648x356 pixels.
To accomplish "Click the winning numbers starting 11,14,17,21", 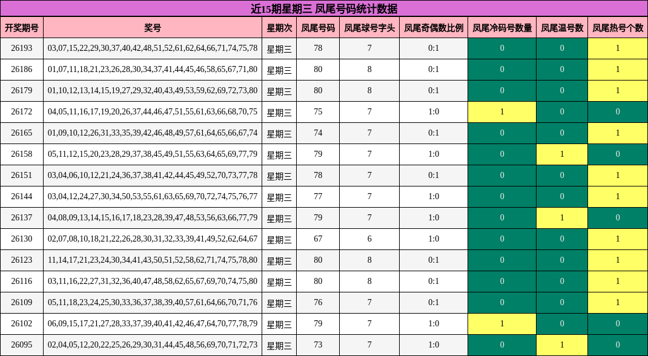I will [x=153, y=260].
